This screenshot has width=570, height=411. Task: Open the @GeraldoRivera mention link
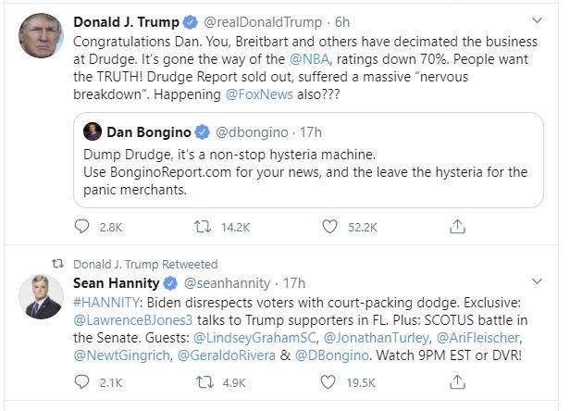[x=227, y=355]
